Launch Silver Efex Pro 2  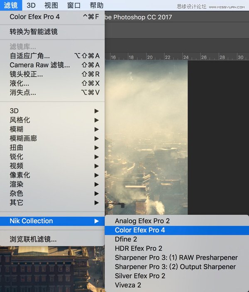coord(177,276)
